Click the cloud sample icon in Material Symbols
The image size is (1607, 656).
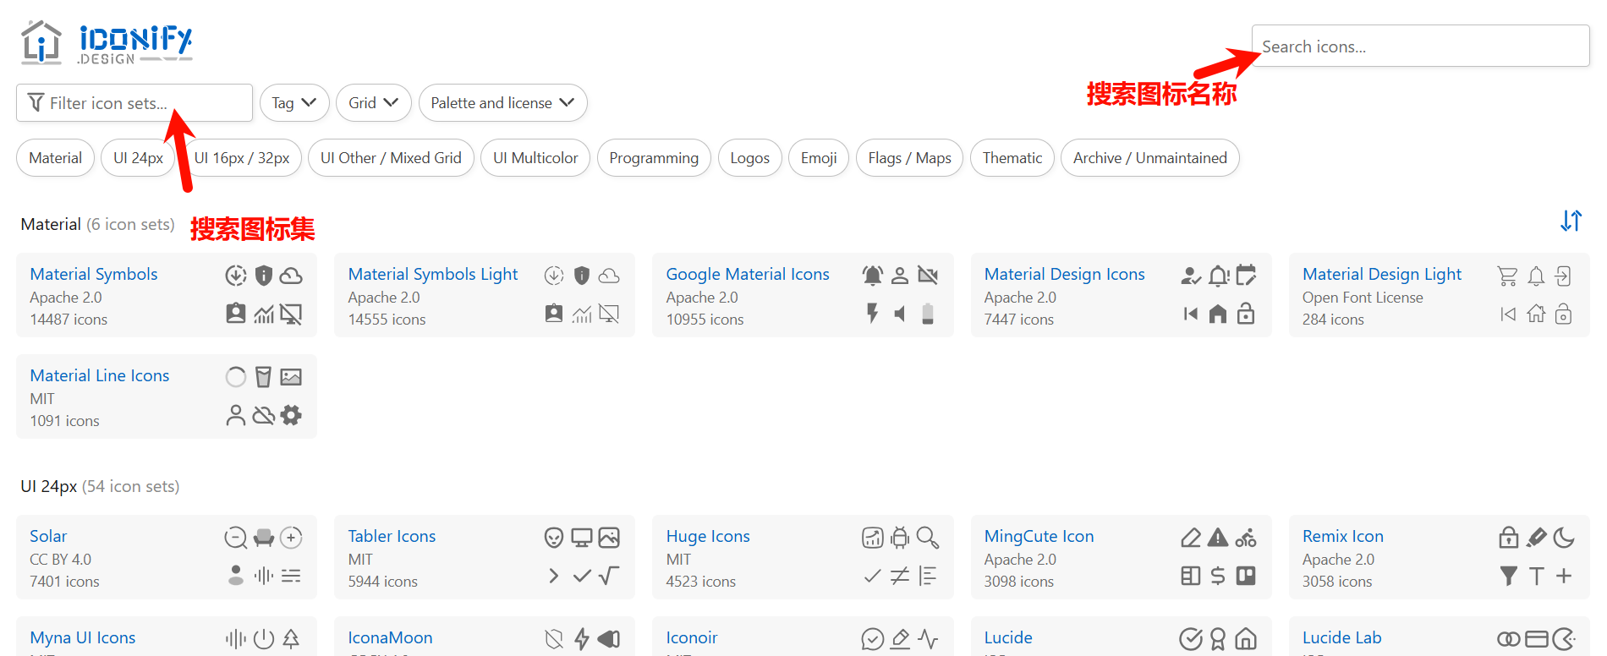[x=291, y=276]
